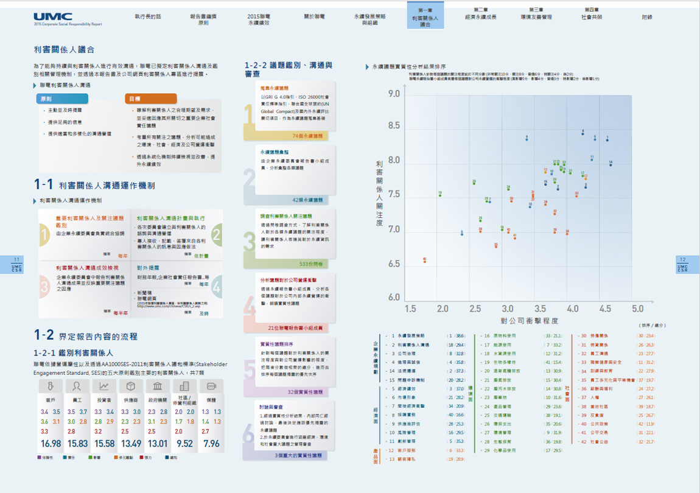Click the supplier box icon above 供應商
This screenshot has width=700, height=493.
(131, 386)
